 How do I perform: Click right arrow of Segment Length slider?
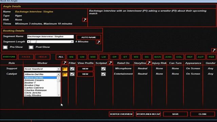tap(72, 42)
